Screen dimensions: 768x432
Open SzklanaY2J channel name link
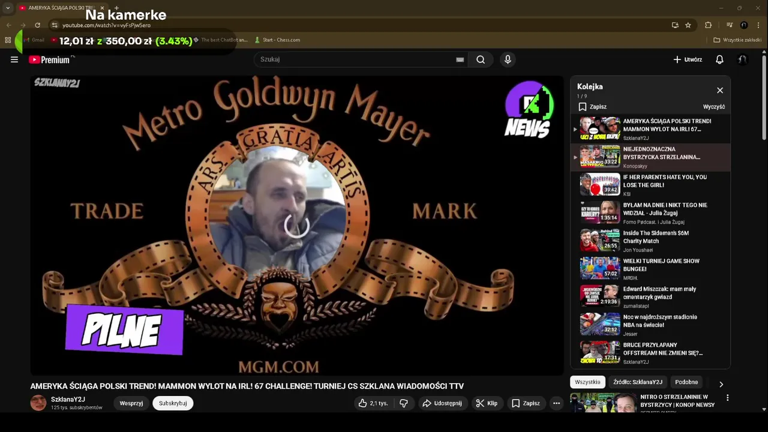pos(68,399)
